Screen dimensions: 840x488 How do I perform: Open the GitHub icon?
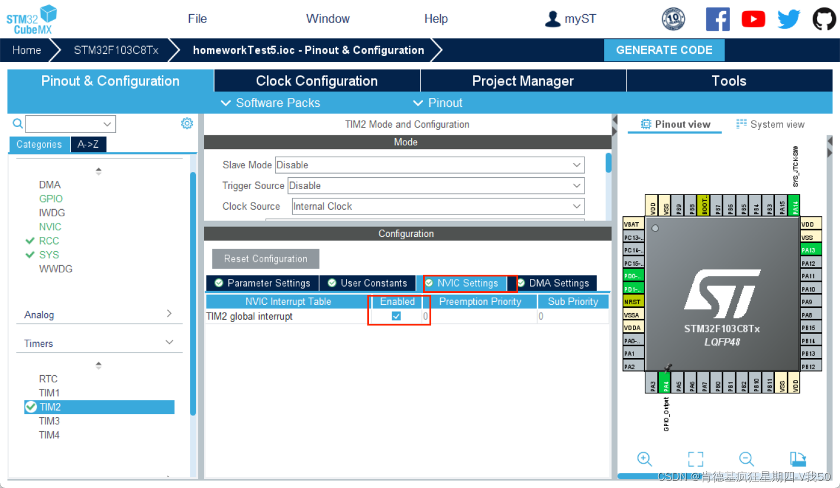(x=824, y=19)
